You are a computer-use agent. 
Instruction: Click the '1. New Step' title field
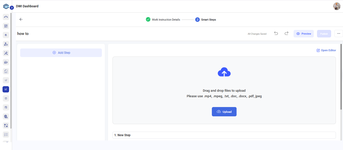pyautogui.click(x=224, y=135)
